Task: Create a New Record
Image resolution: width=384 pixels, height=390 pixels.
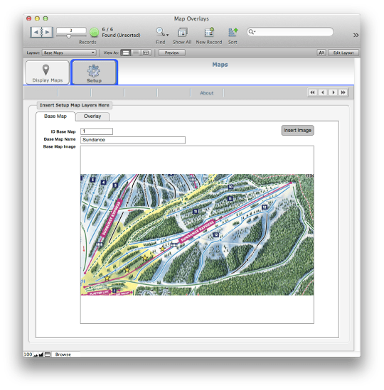Action: [209, 33]
